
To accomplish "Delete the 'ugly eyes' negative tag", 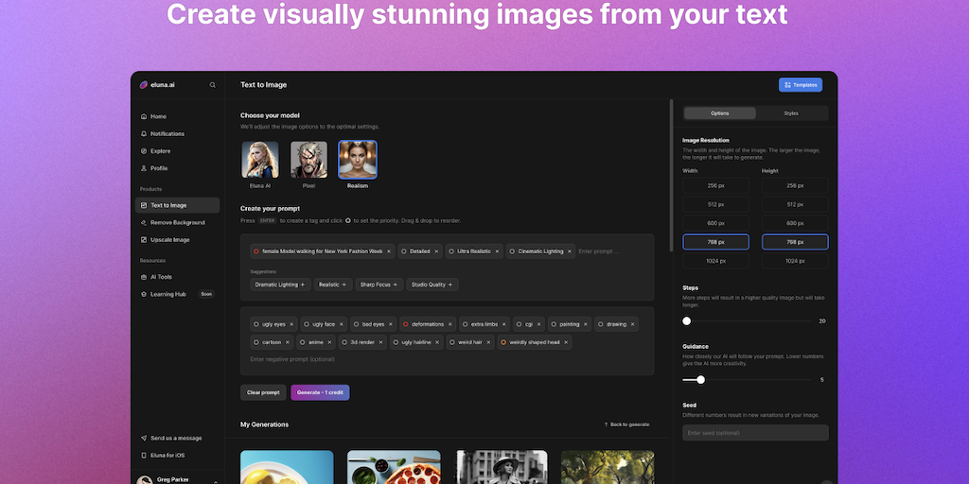I will point(291,324).
